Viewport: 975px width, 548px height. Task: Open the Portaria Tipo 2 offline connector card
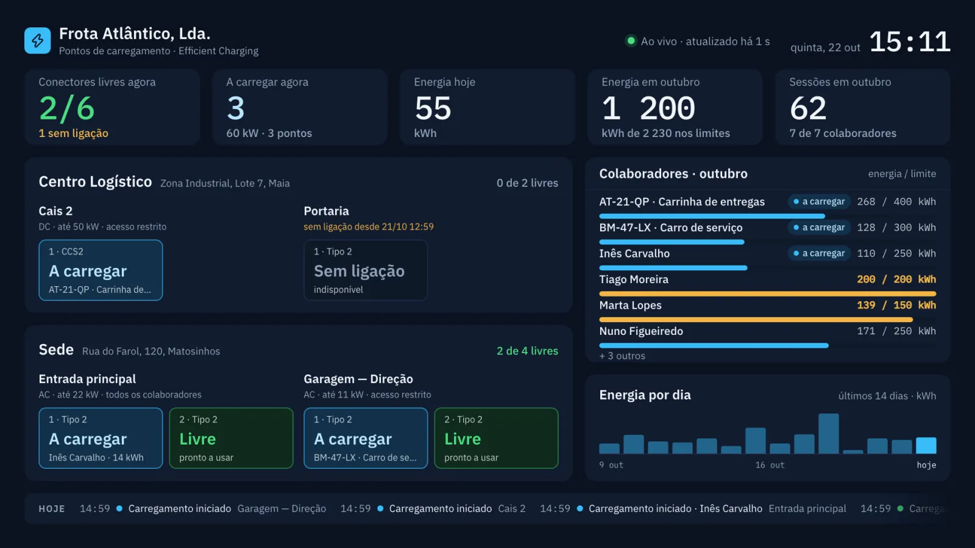coord(366,270)
